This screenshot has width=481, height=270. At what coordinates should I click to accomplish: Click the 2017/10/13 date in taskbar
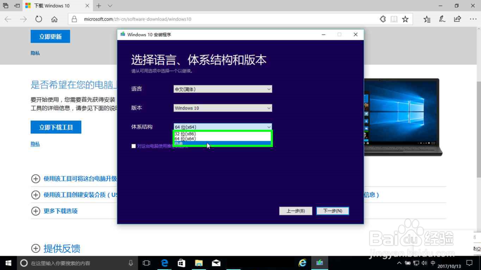[449, 266]
